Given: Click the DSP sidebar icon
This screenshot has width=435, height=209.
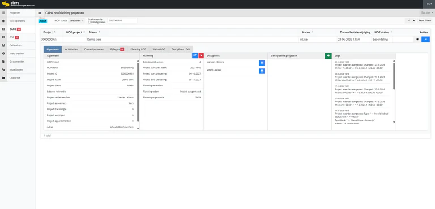Looking at the screenshot, I should 3,37.
